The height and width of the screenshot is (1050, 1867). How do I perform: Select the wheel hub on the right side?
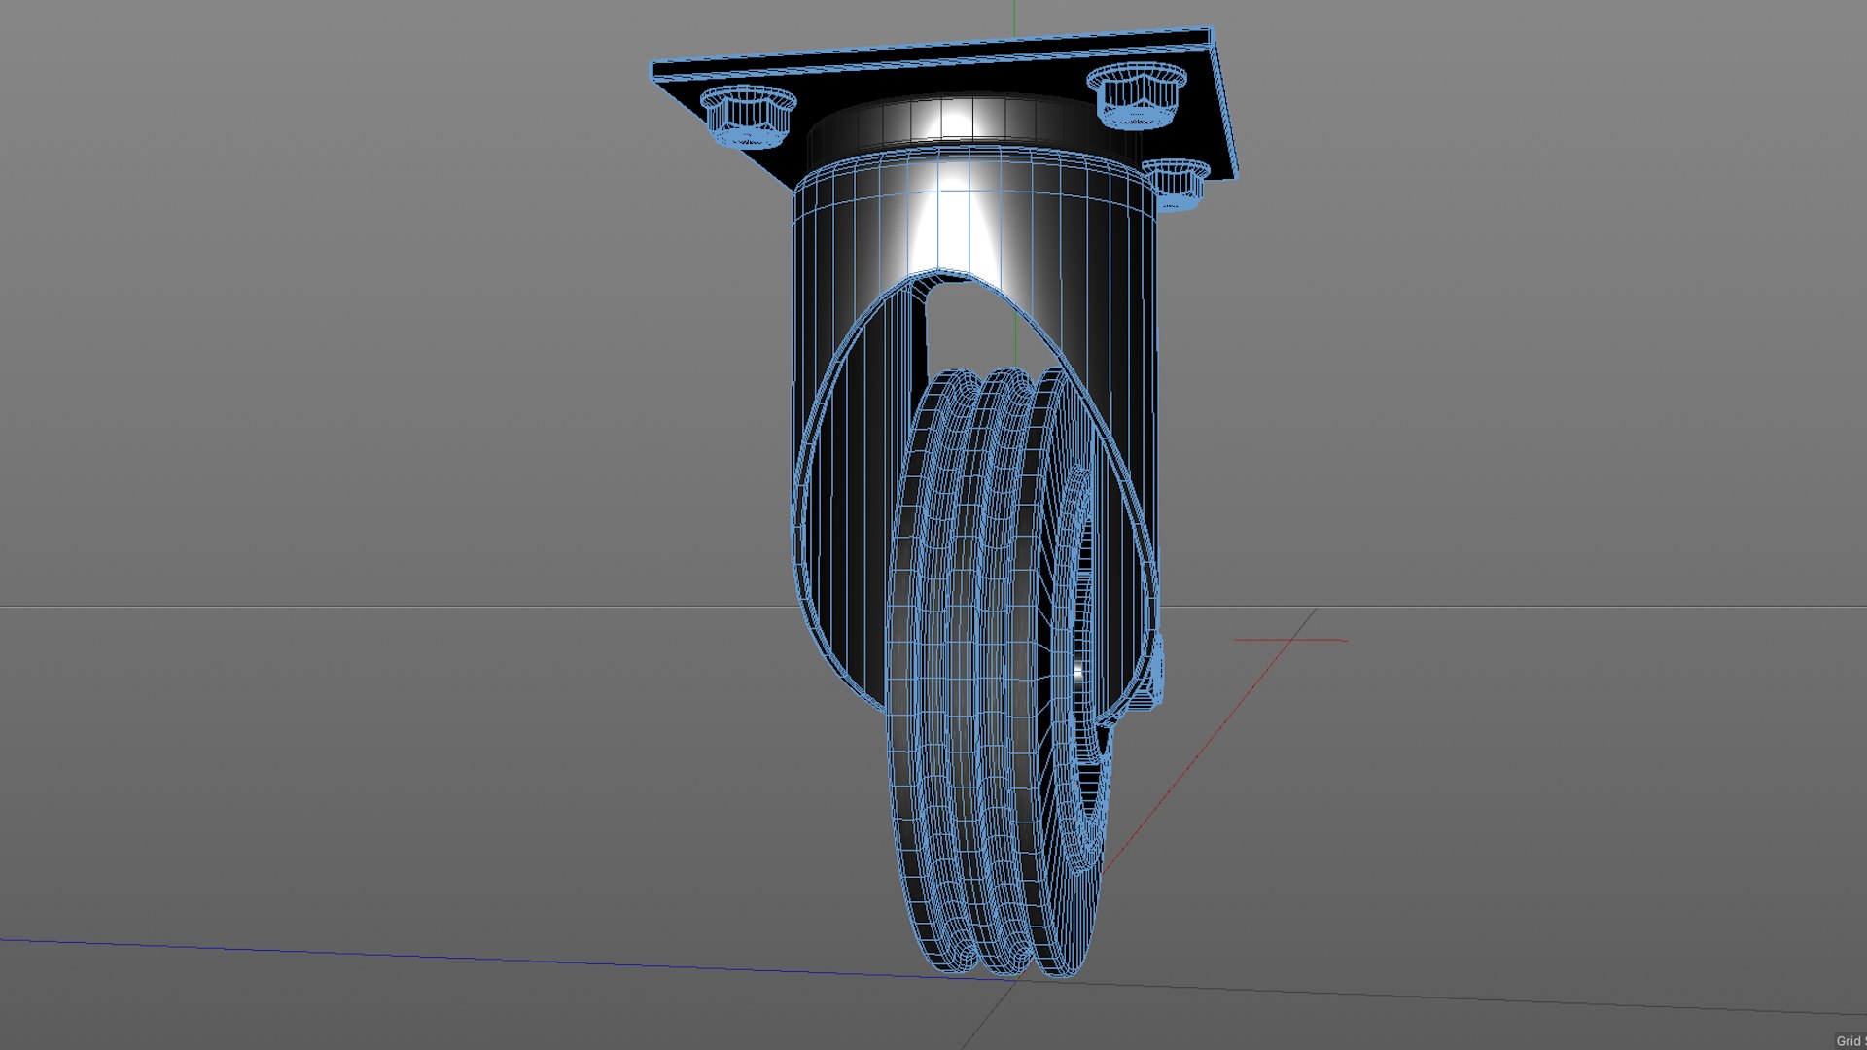(x=1084, y=671)
